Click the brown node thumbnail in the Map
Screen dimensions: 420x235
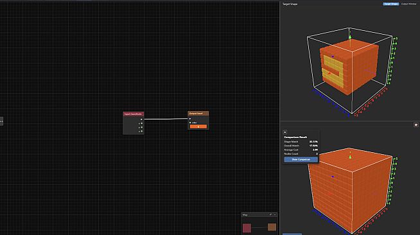tap(272, 227)
